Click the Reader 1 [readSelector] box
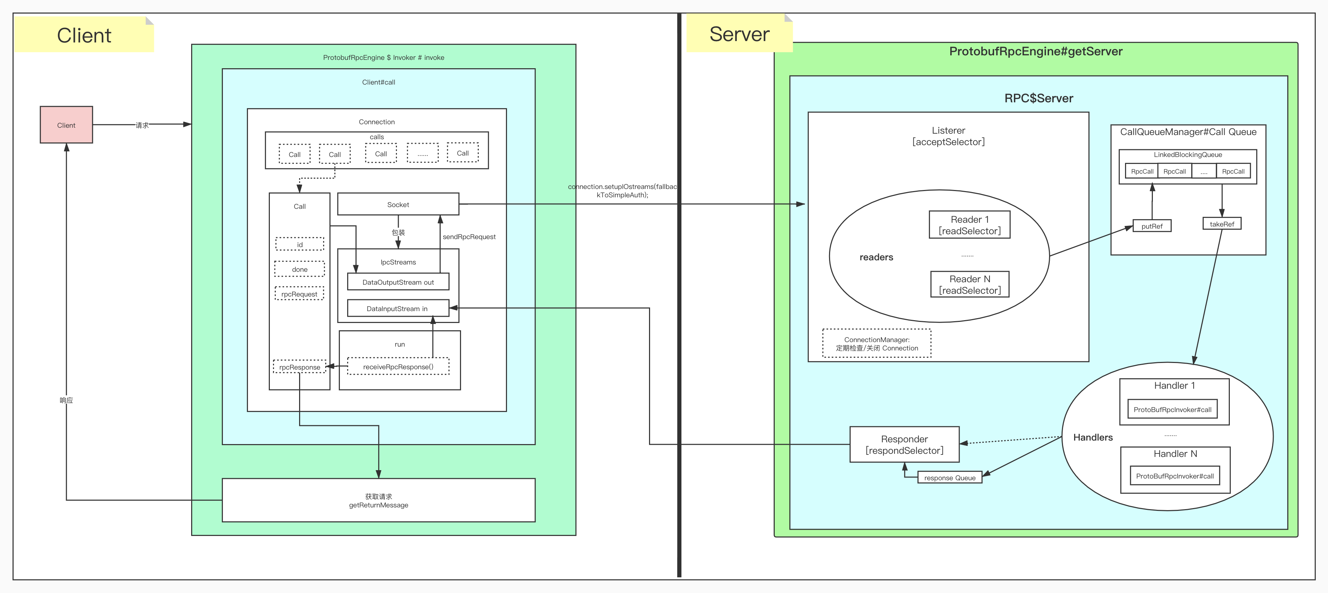Screen dimensions: 1328x593 969,225
